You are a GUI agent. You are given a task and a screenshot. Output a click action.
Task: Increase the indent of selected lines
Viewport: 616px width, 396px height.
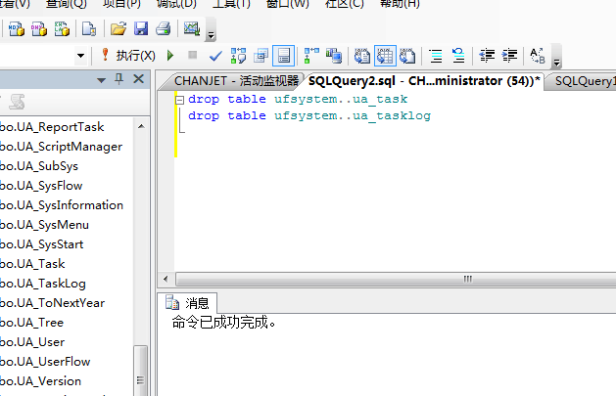click(510, 56)
